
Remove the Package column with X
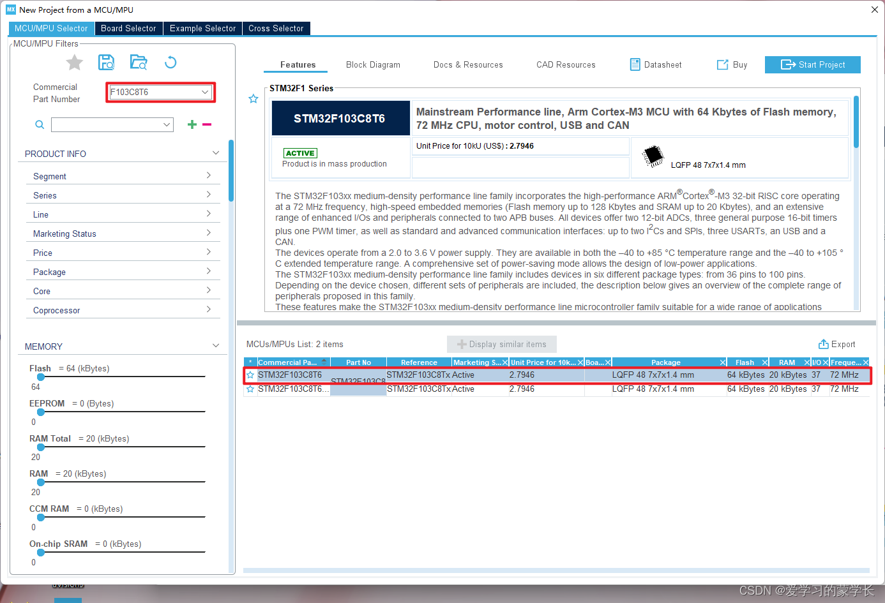click(x=723, y=362)
